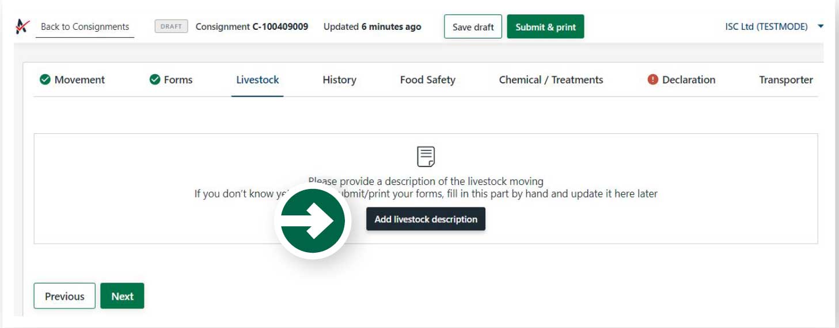The width and height of the screenshot is (839, 328).
Task: Select the Livestock tab
Action: 257,80
